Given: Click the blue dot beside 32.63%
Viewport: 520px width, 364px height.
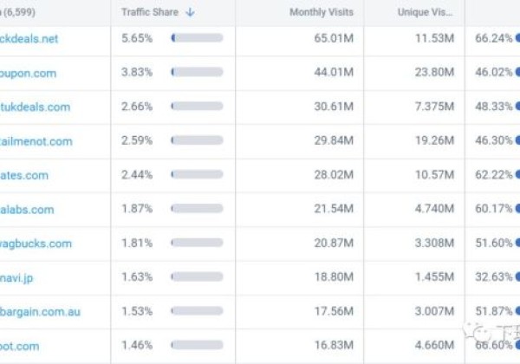Looking at the screenshot, I should tap(517, 277).
